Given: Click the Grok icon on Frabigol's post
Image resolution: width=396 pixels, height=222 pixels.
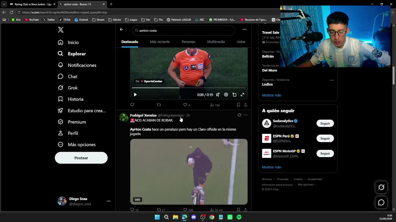Looking at the screenshot, I should click(x=239, y=115).
